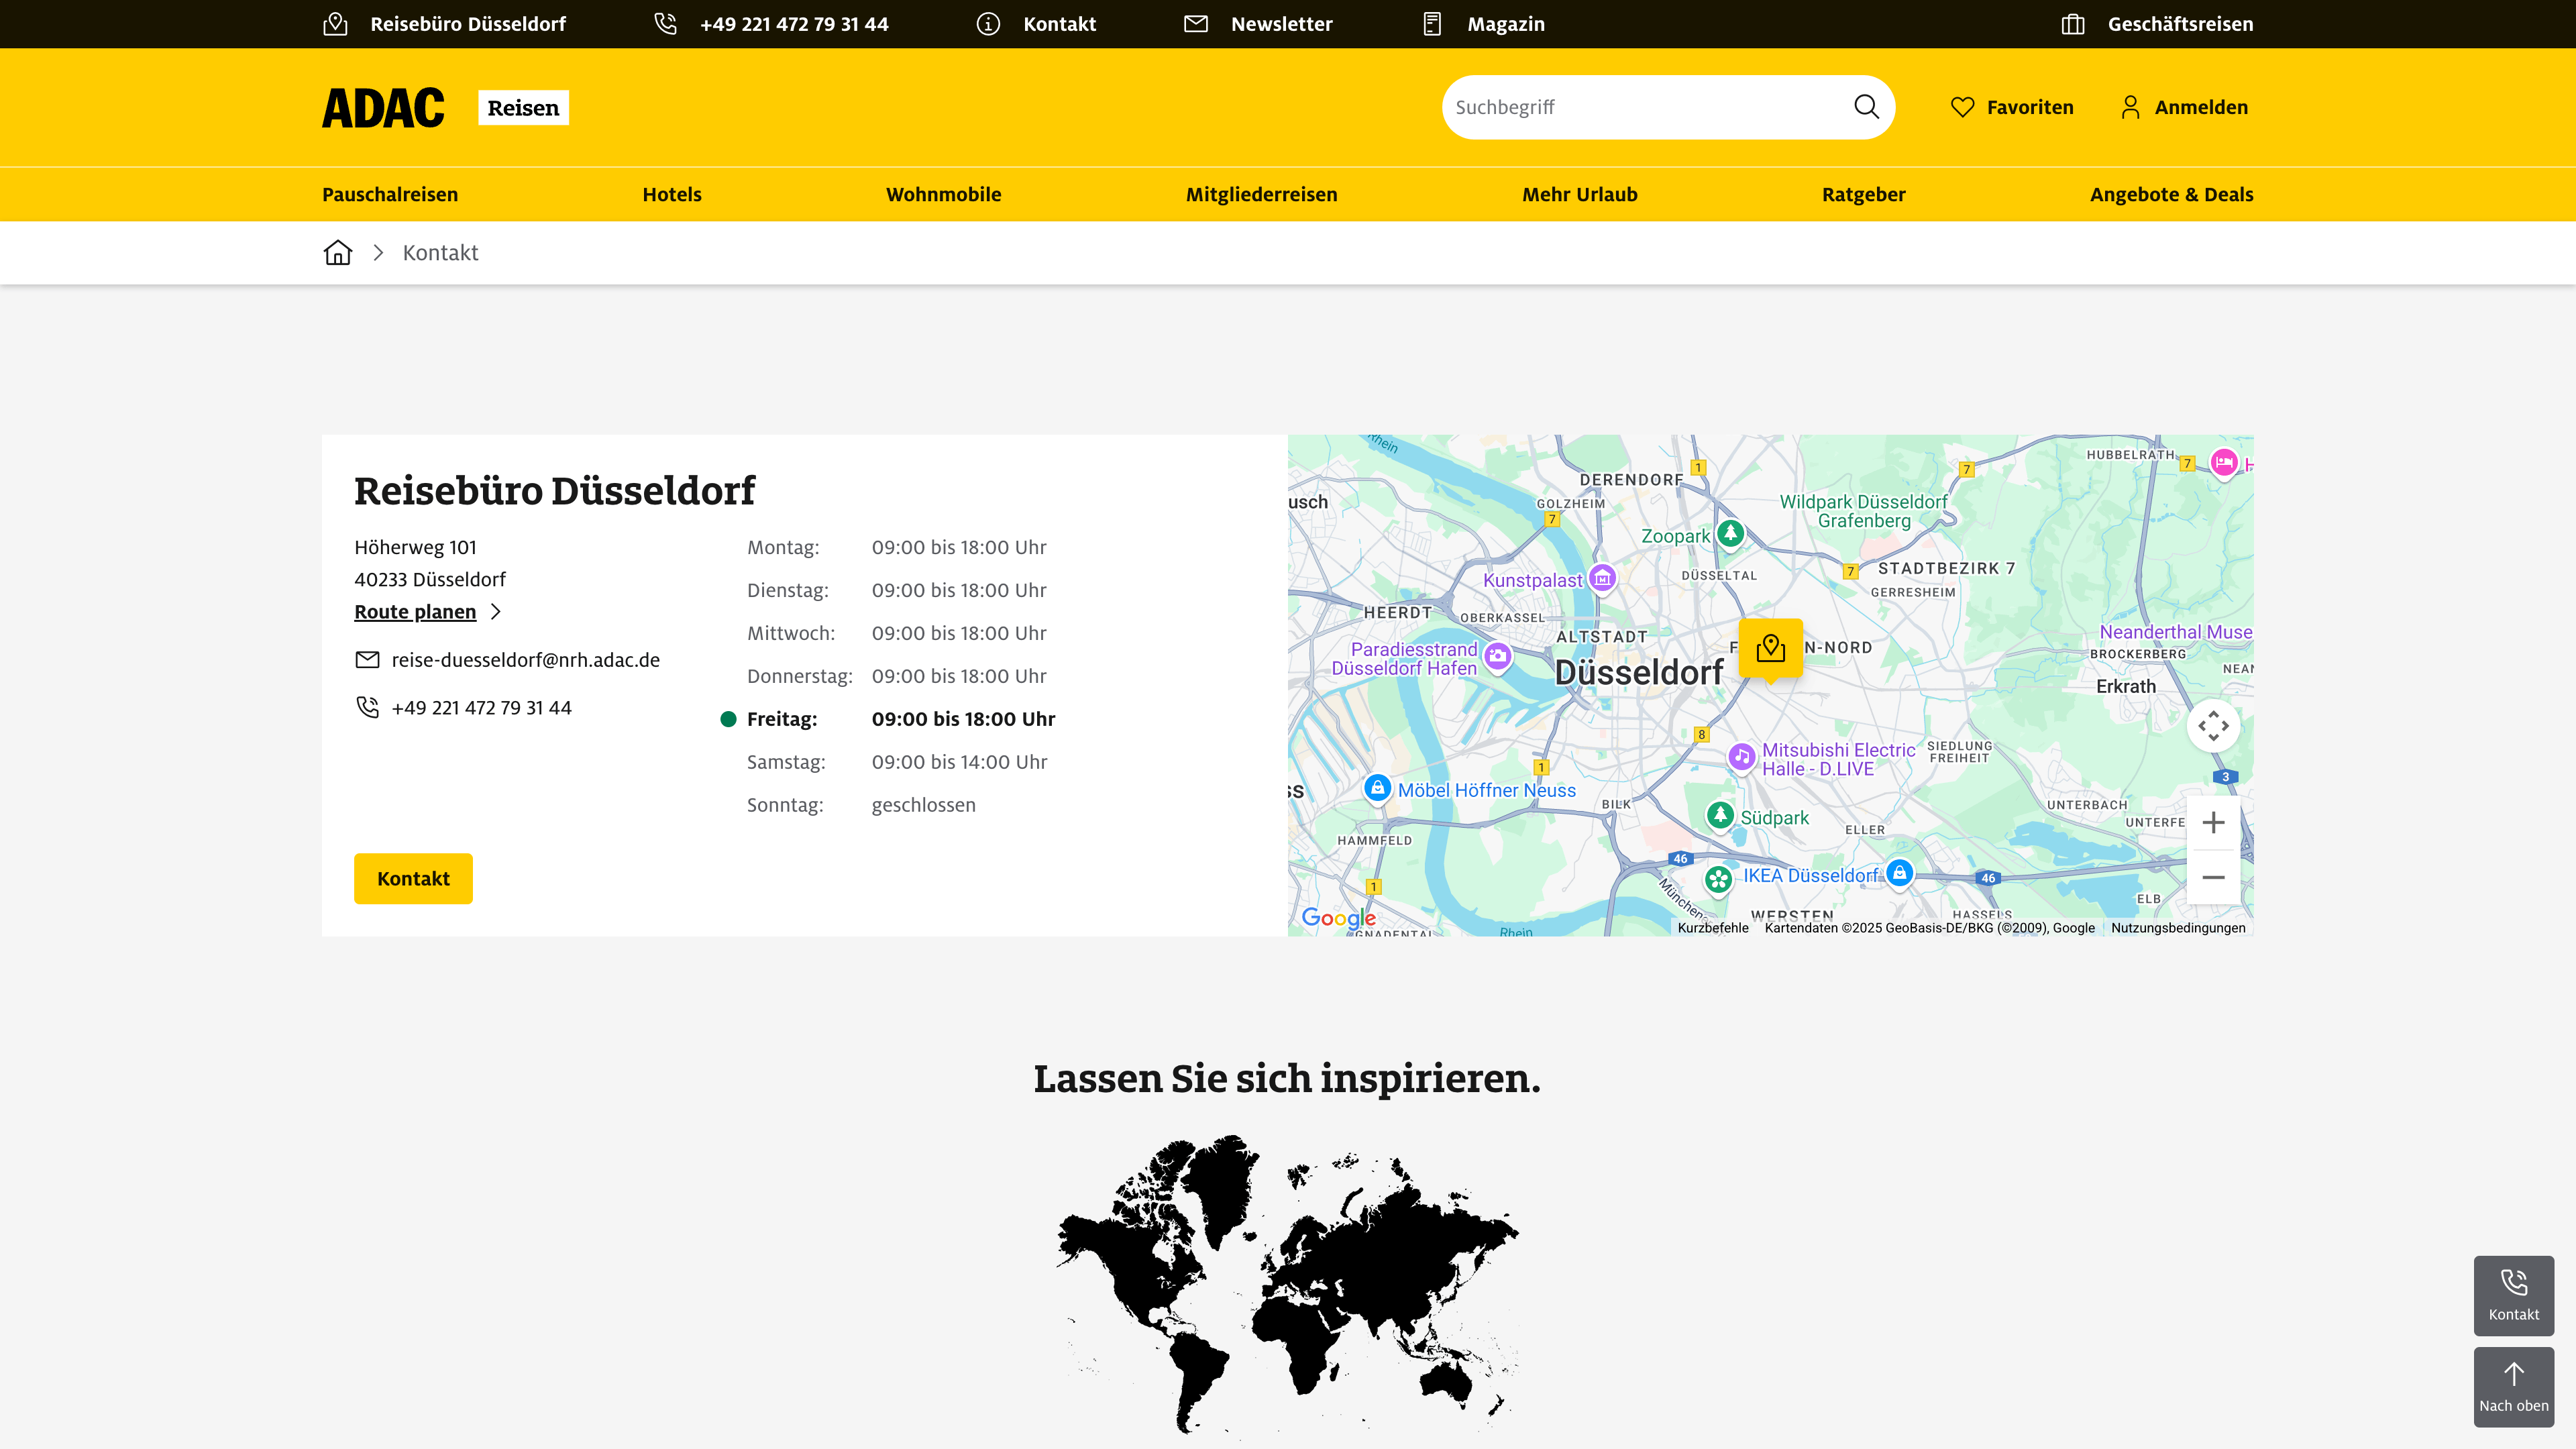Zoom out the map with minus
The height and width of the screenshot is (1449, 2576).
[2213, 877]
